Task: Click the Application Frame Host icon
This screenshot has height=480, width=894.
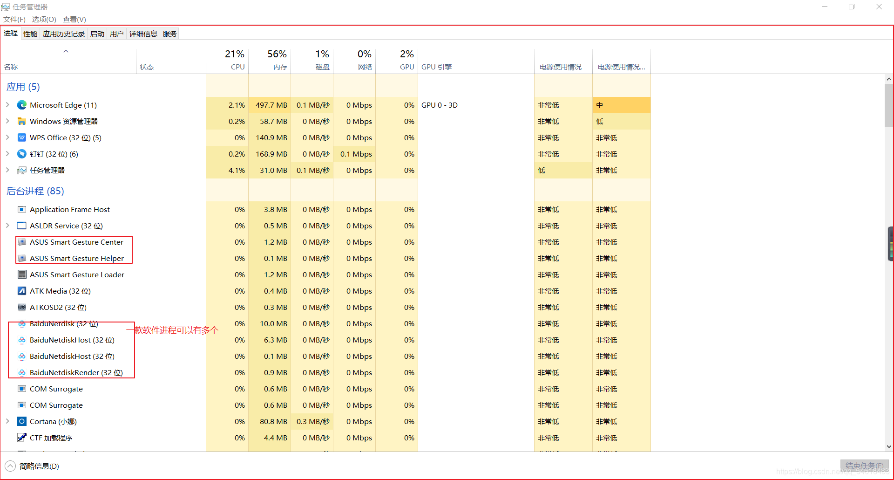Action: click(x=21, y=210)
